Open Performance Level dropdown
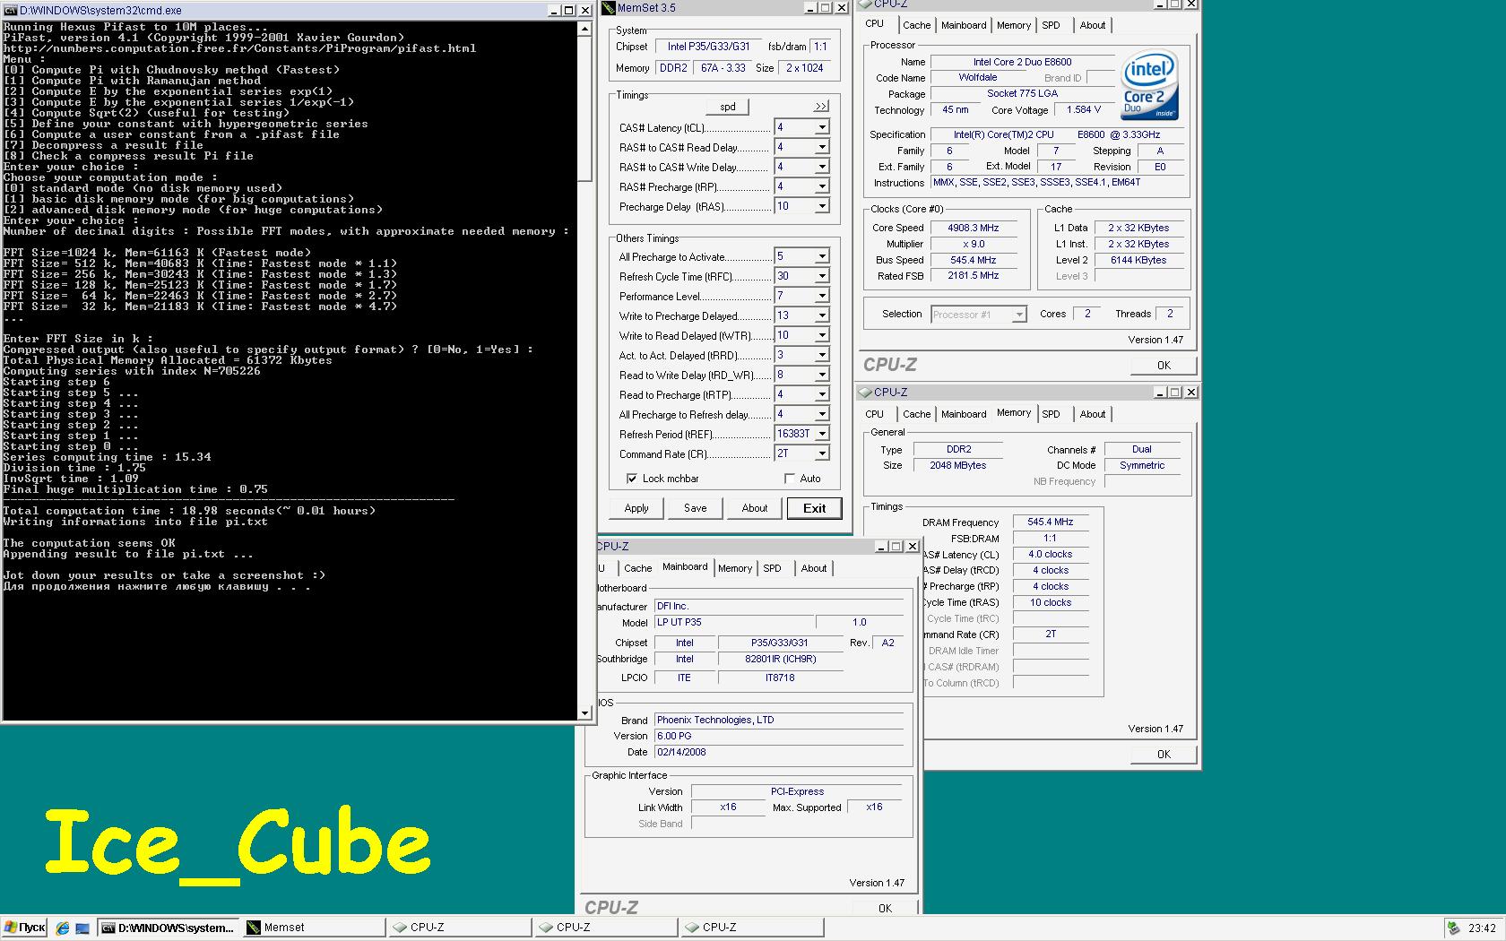This screenshot has height=941, width=1506. tap(821, 296)
